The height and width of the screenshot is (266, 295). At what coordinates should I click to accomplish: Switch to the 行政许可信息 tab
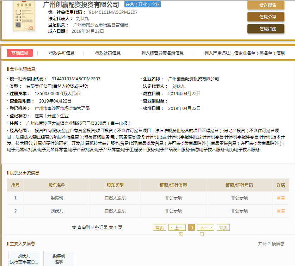point(62,53)
